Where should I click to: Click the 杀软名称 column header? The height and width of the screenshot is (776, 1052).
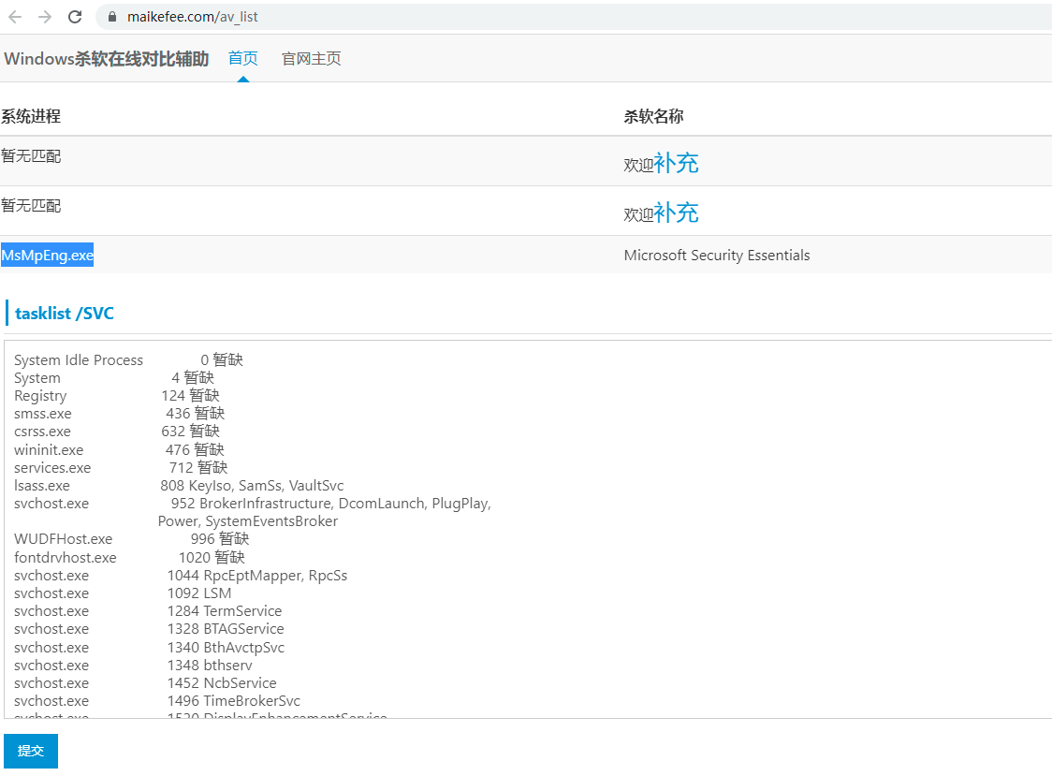653,117
